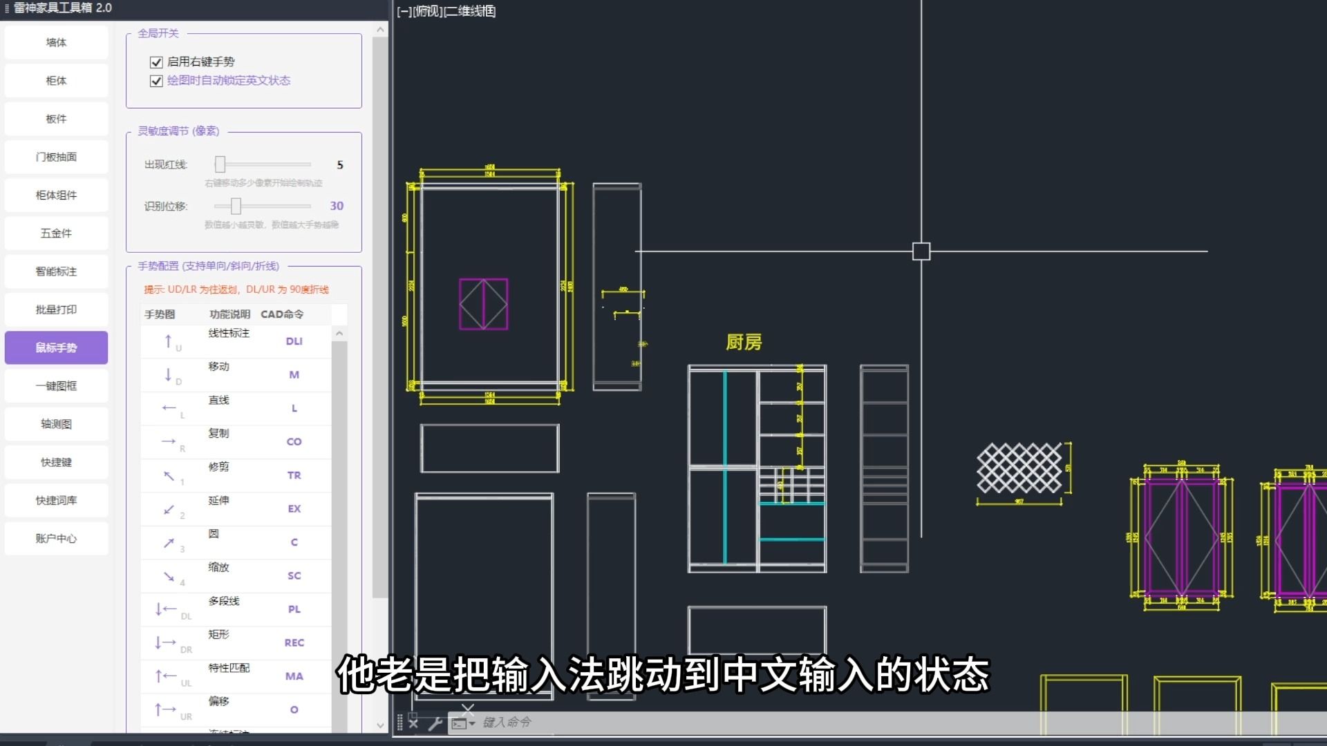This screenshot has width=1327, height=746.
Task: Select the PL command for 多段线
Action: [294, 609]
